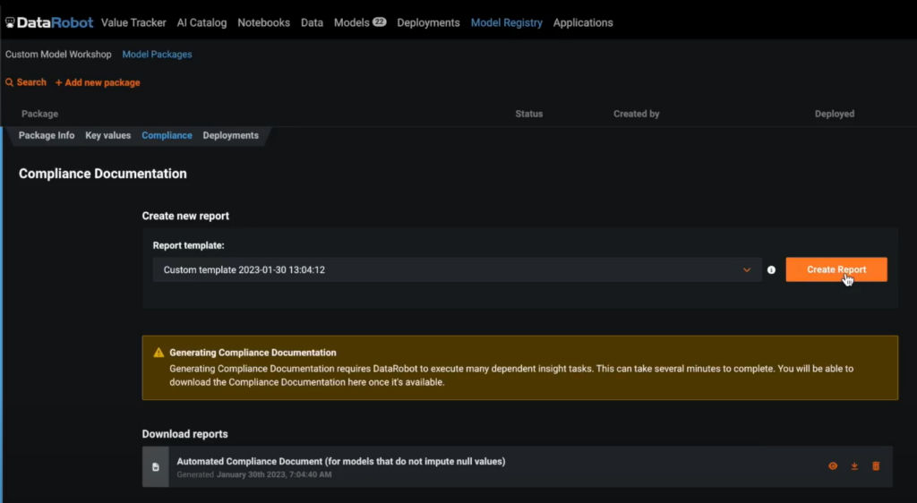Click the Automated Compliance Document report title
This screenshot has height=503, width=917.
tap(341, 462)
